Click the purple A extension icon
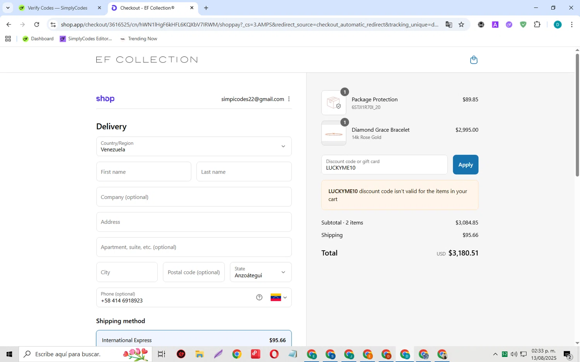The width and height of the screenshot is (580, 362). (495, 25)
